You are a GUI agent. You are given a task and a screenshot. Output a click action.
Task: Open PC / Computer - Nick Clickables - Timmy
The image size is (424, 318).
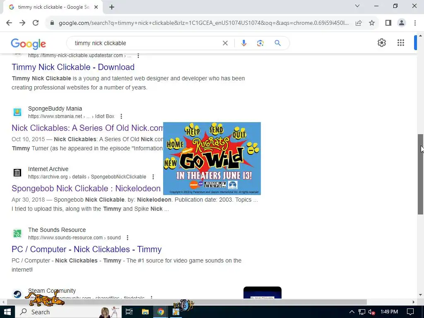tap(87, 249)
